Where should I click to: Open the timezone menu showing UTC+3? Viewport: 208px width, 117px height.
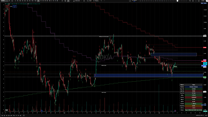tap(200, 115)
